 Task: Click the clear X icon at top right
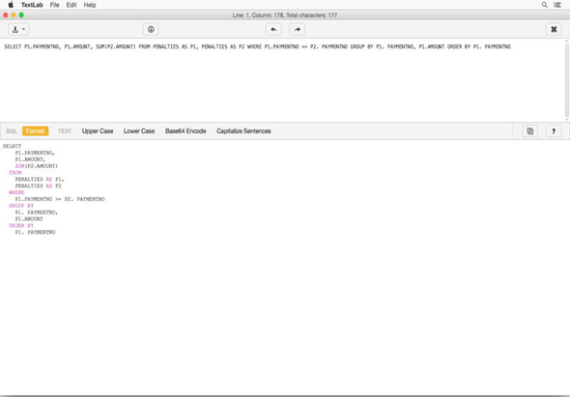tap(554, 29)
